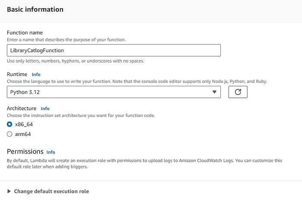The height and width of the screenshot is (201, 302).
Task: Open Info link next to Permissions
Action: tap(50, 152)
